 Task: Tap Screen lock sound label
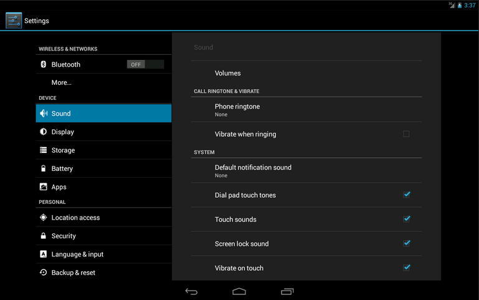coord(242,244)
